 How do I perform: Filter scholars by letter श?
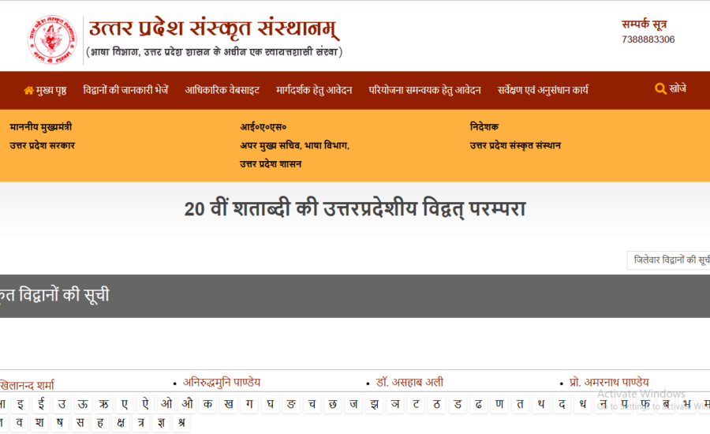[39, 423]
